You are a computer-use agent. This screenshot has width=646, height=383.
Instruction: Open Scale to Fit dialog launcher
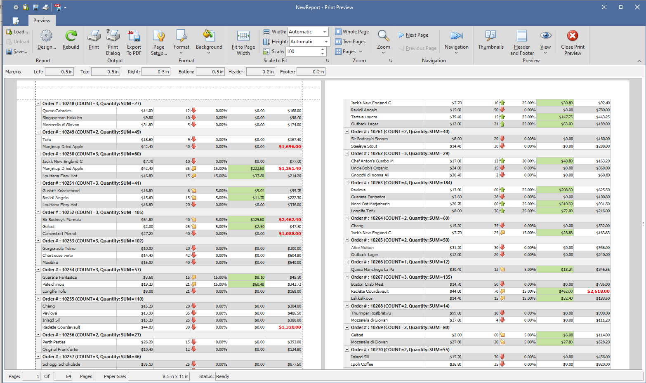tap(328, 61)
